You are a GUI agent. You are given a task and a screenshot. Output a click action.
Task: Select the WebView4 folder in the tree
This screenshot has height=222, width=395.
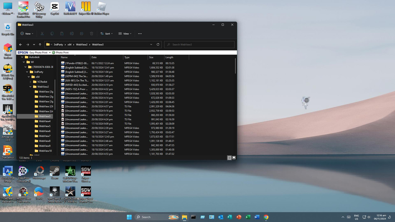[x=42, y=121]
